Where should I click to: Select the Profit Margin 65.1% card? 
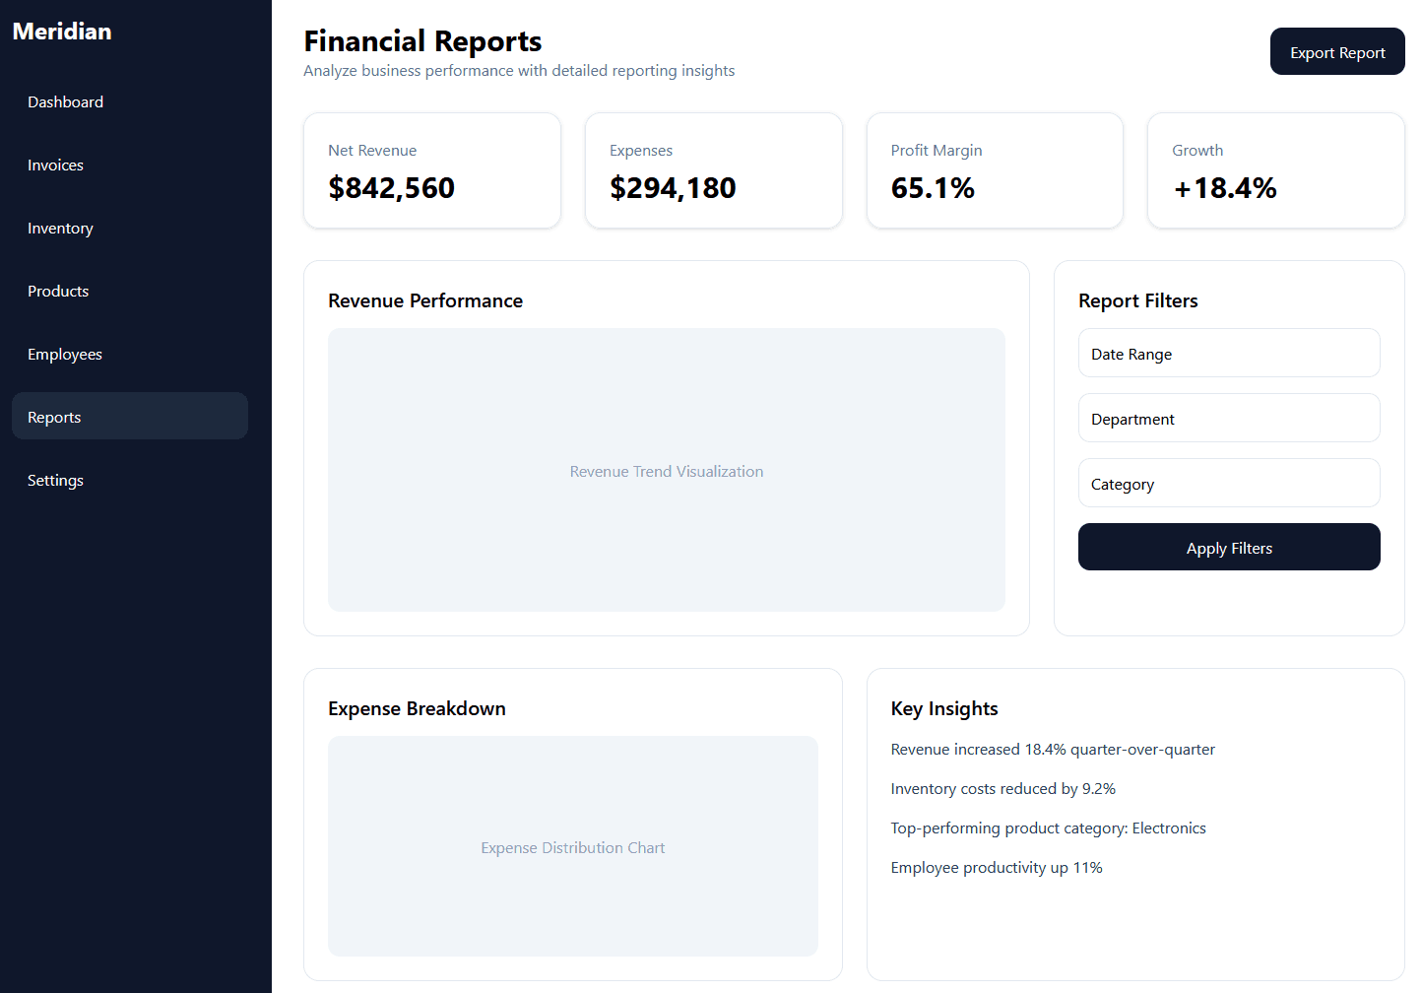coord(995,170)
